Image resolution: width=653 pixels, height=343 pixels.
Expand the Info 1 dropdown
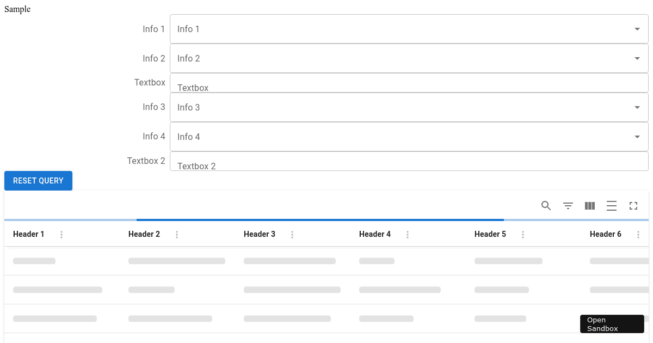[637, 29]
